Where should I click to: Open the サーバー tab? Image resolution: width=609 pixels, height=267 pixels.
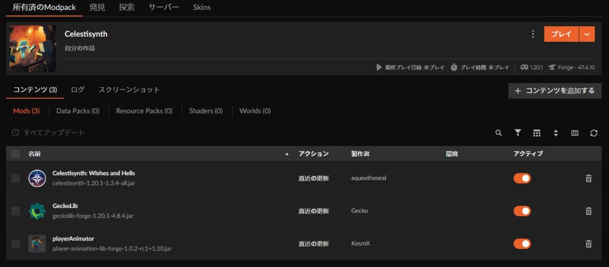pyautogui.click(x=164, y=8)
